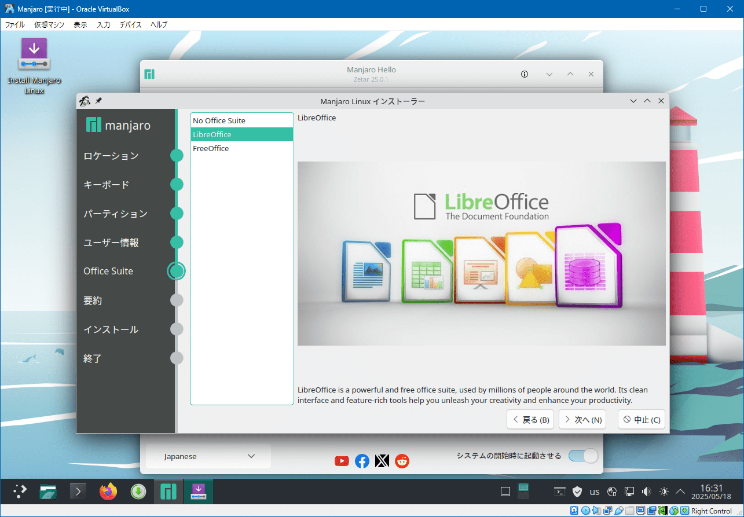
Task: Click the 次へ (N) next button
Action: point(582,420)
